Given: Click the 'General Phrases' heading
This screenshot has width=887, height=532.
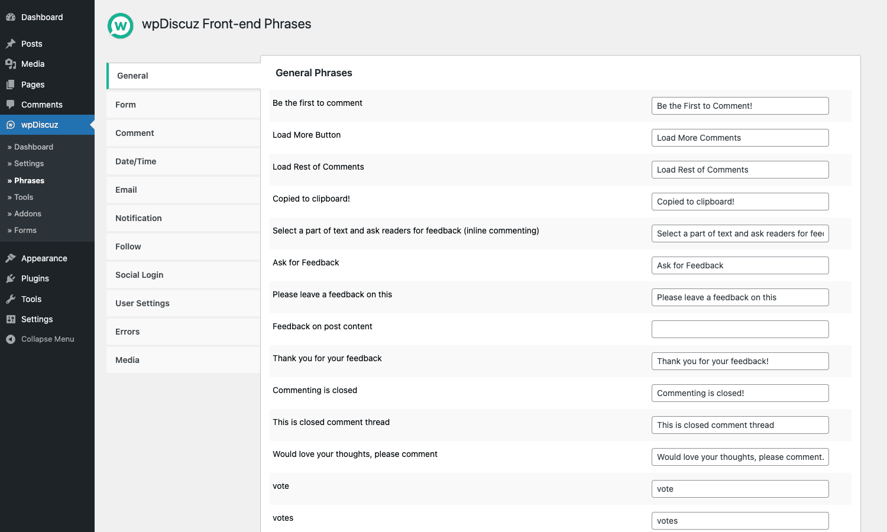Looking at the screenshot, I should [314, 73].
